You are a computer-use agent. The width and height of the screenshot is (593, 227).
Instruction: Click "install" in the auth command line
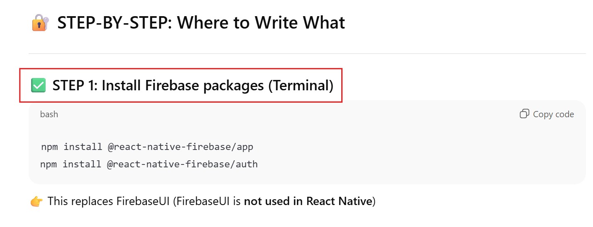tap(82, 164)
